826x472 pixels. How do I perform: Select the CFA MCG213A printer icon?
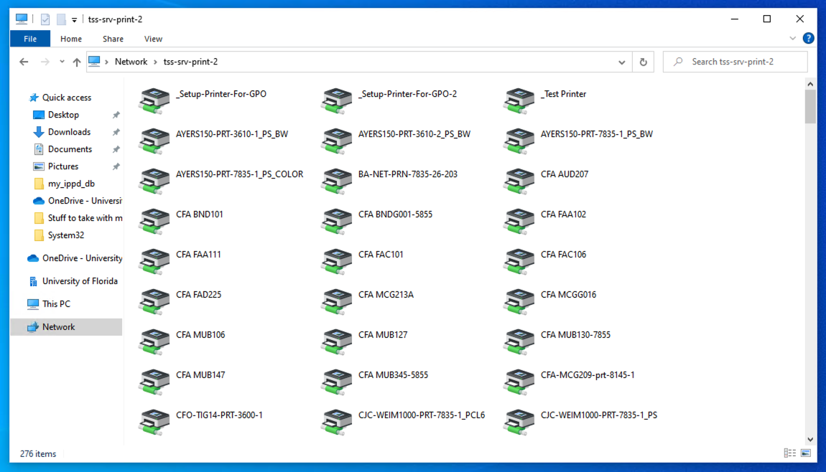pos(336,301)
